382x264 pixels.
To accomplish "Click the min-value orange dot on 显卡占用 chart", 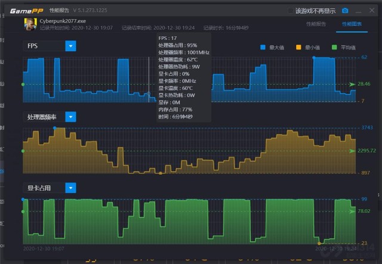I will point(320,243).
